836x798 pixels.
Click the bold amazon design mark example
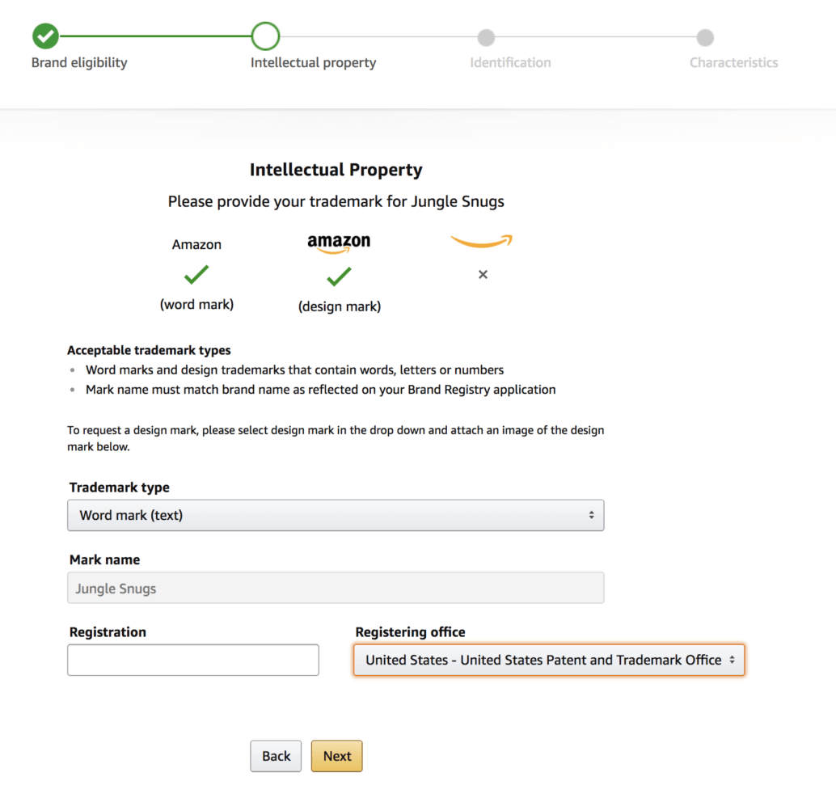point(339,241)
